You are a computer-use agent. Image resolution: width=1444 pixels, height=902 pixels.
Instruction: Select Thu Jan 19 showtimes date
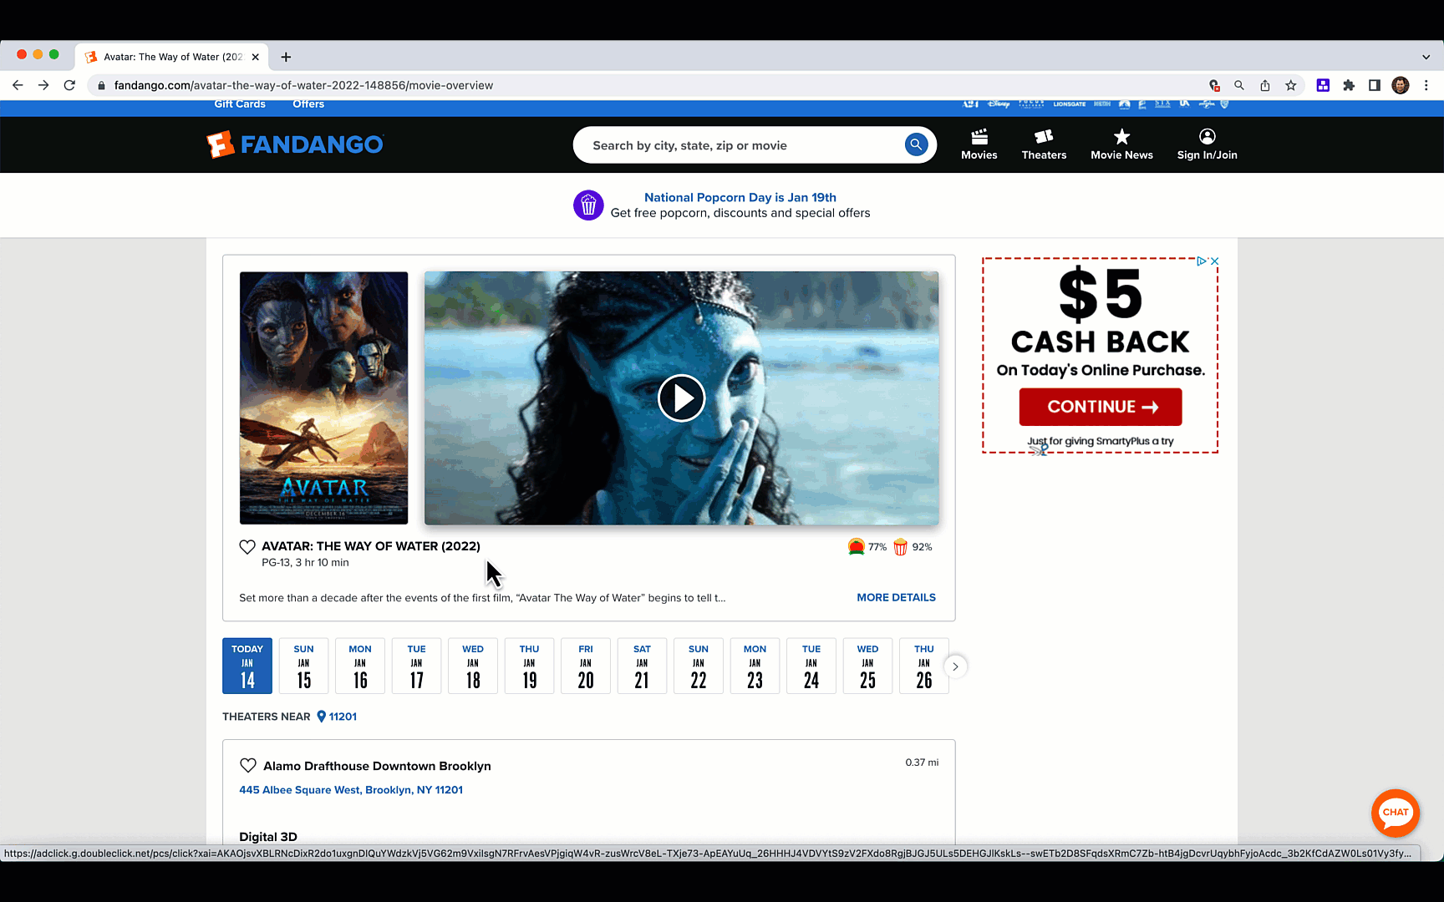point(529,666)
